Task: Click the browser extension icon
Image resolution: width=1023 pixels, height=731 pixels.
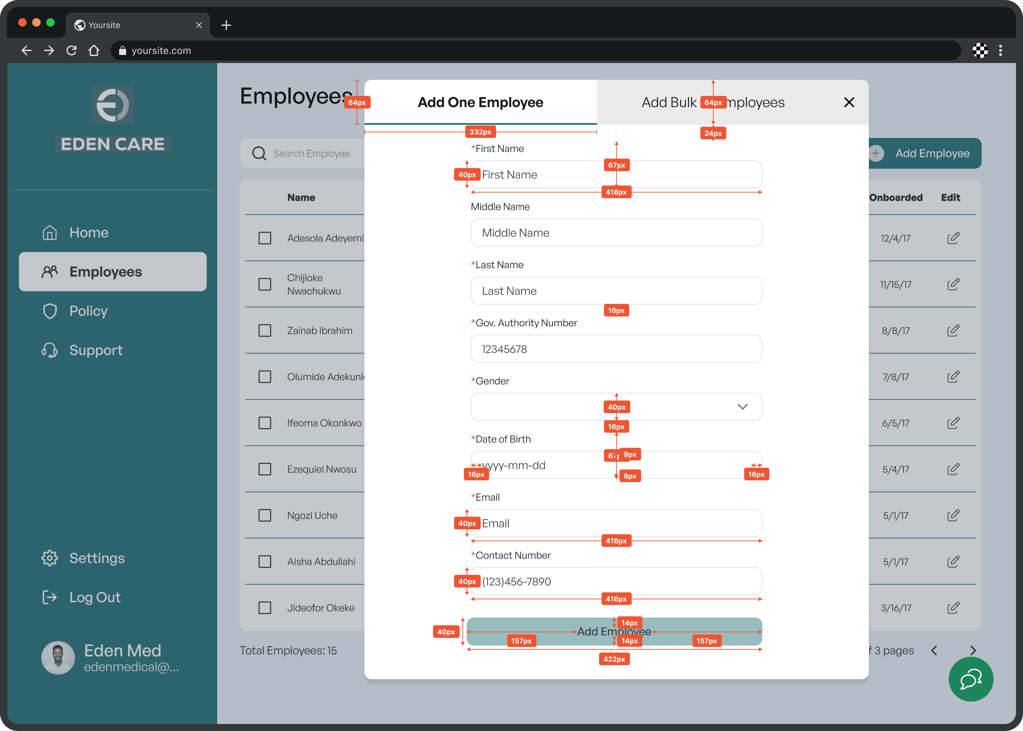Action: coord(980,50)
